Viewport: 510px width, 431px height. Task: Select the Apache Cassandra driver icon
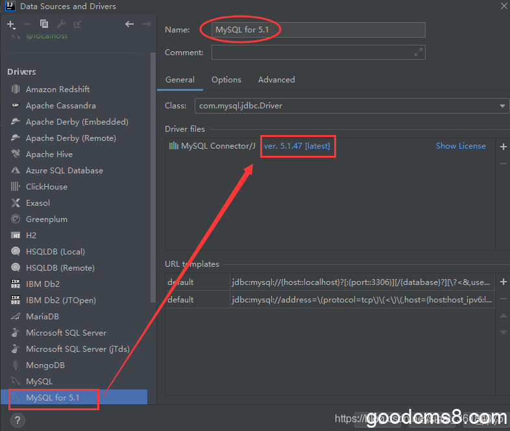(x=16, y=105)
